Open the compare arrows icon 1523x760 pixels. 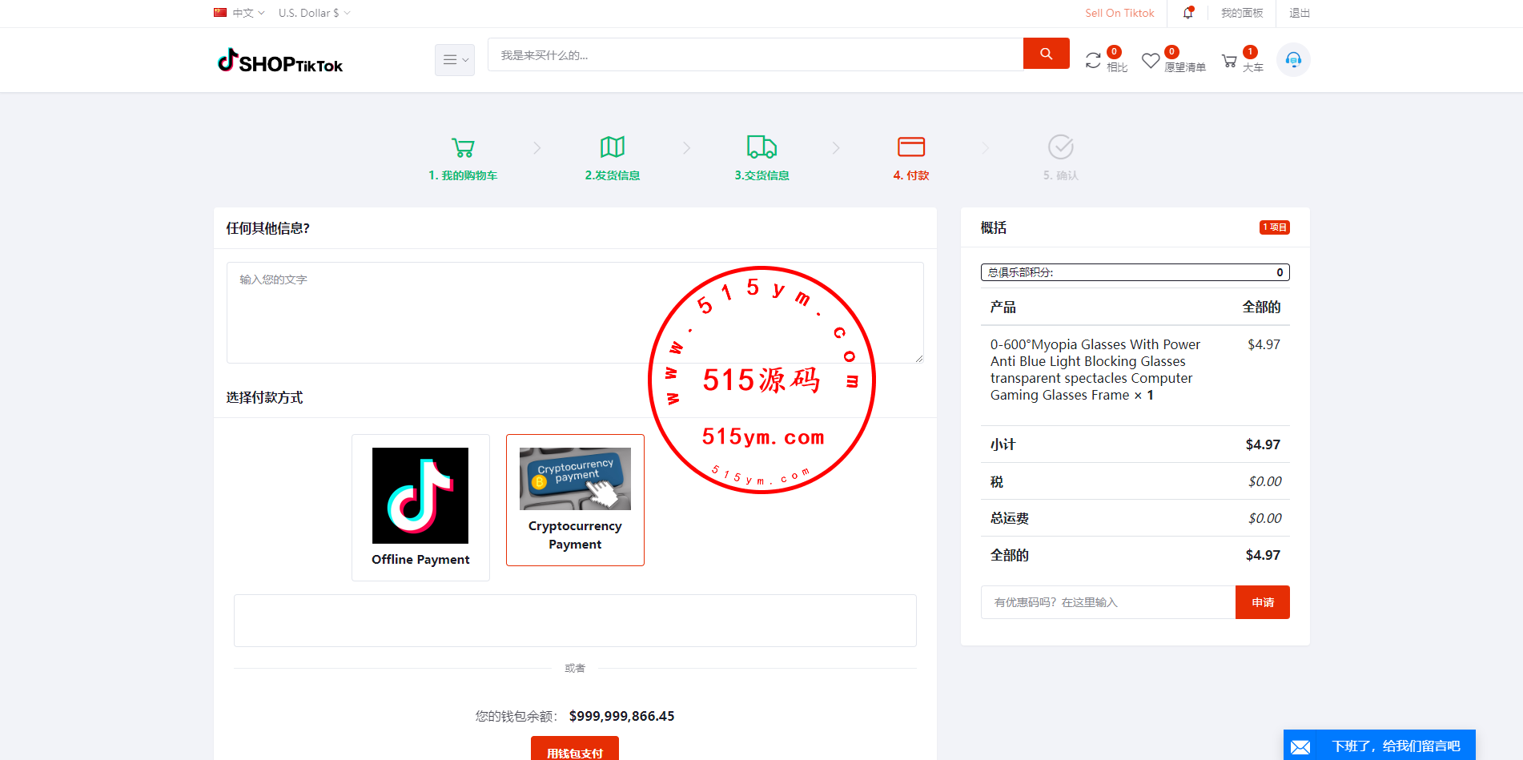(1093, 61)
